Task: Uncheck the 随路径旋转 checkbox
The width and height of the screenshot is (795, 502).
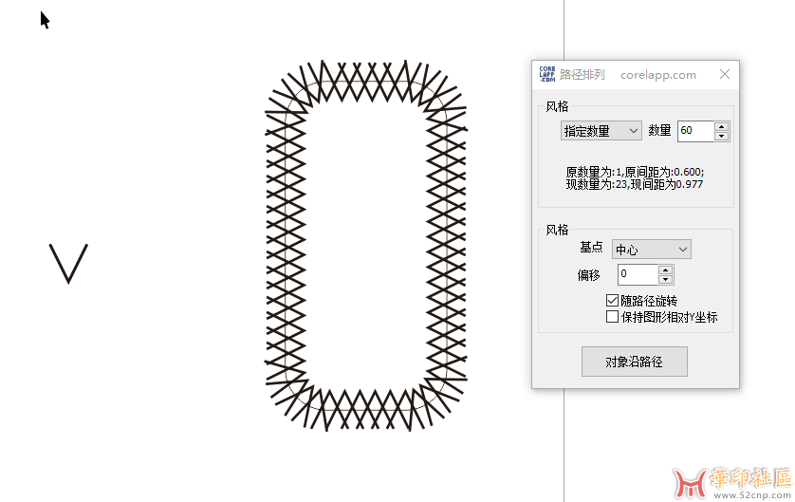Action: tap(612, 301)
